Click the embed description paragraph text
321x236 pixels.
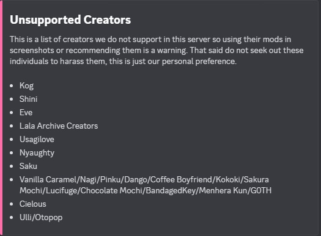coord(157,51)
